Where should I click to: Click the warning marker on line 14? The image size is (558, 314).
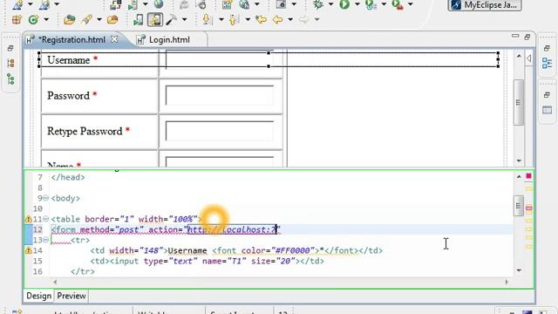click(29, 250)
